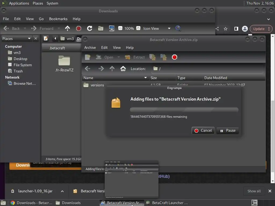Click the profile avatar icon in Chrome
275x206 pixels.
[x=245, y=29]
